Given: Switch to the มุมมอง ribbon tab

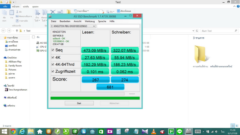Looking at the screenshot, I should click(x=35, y=6).
